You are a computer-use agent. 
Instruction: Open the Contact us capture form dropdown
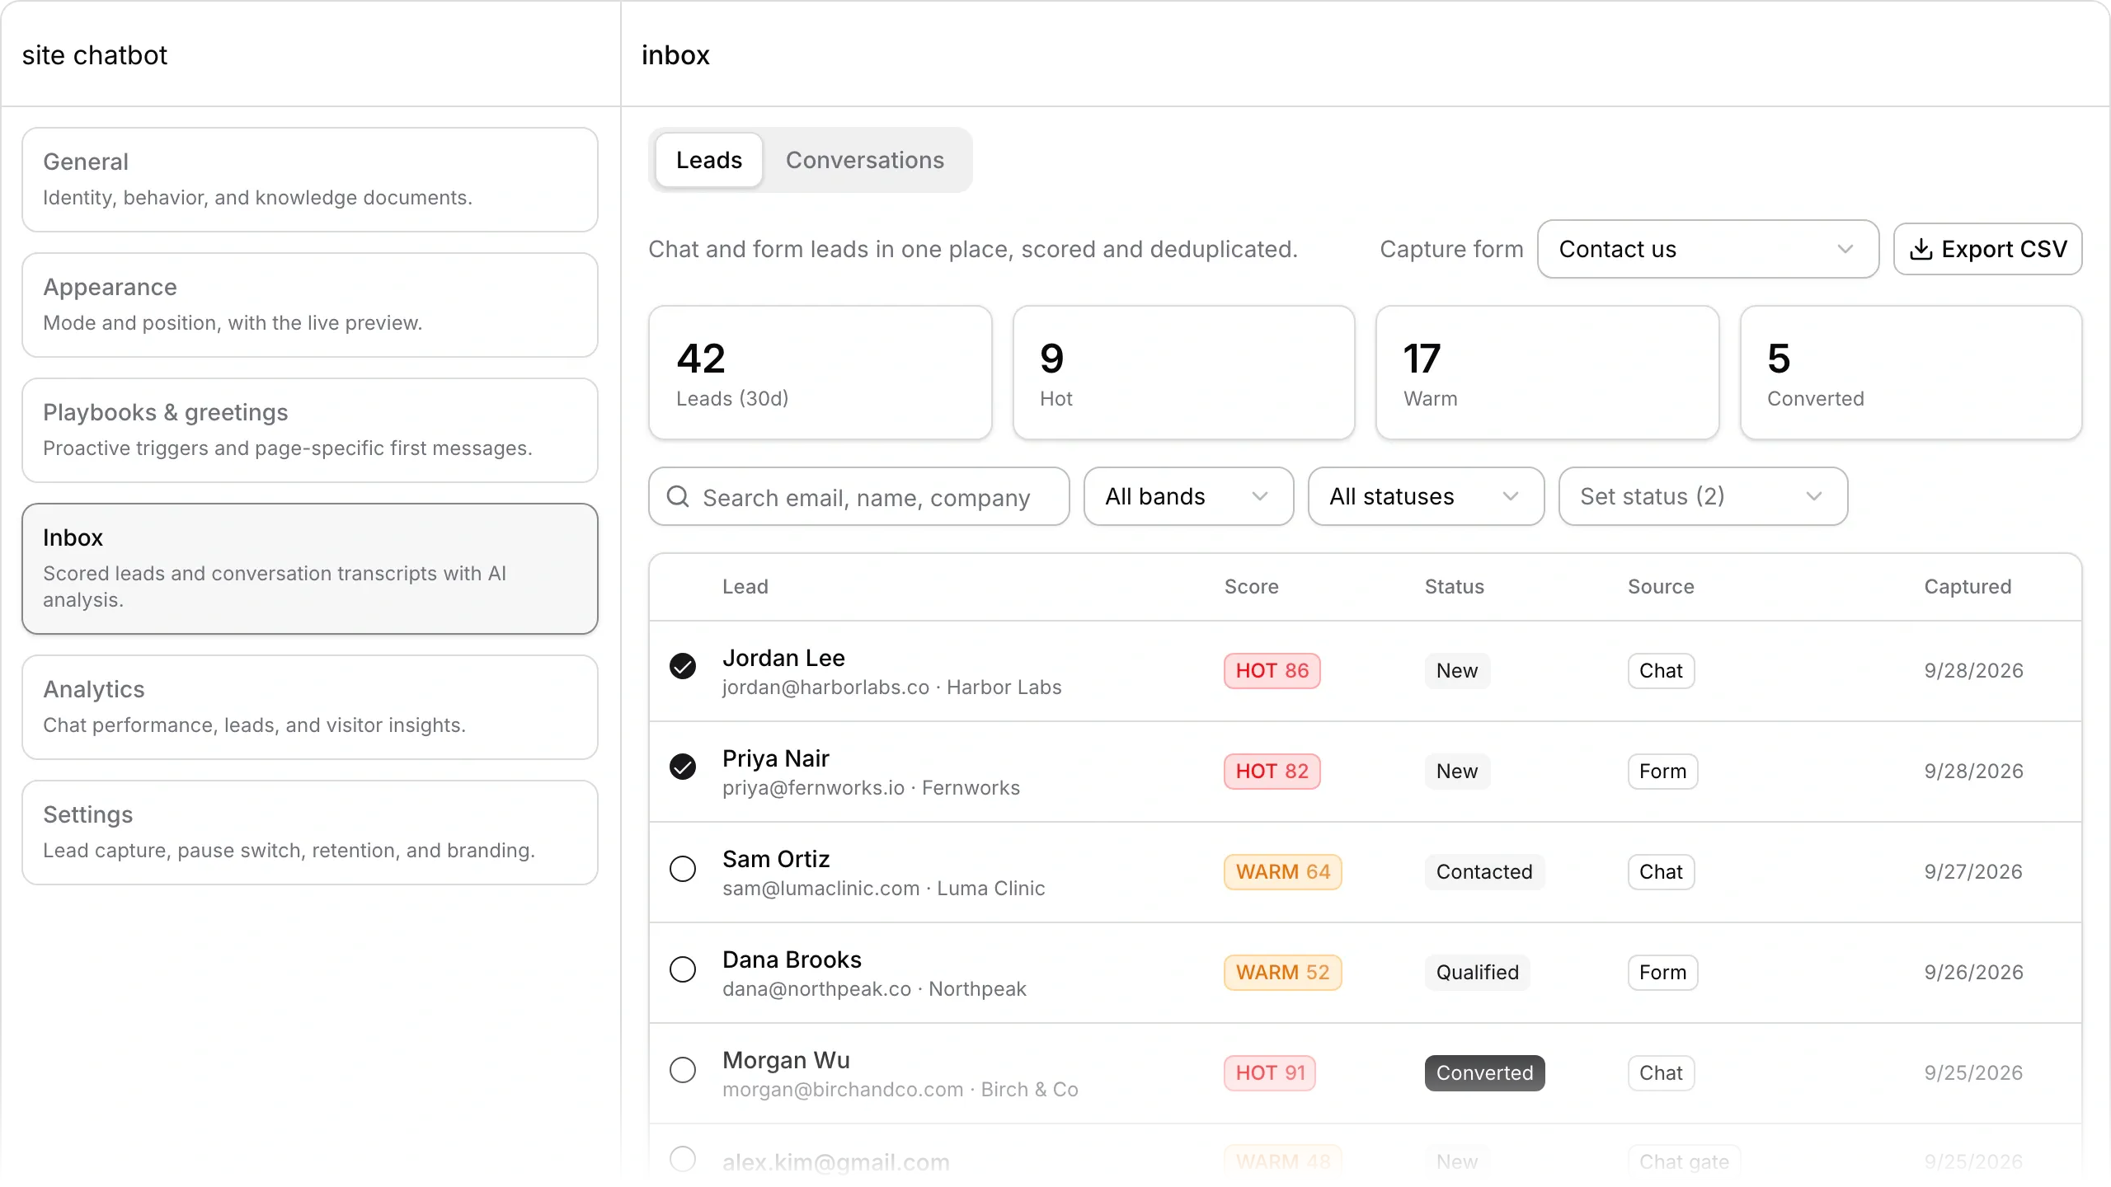tap(1708, 249)
